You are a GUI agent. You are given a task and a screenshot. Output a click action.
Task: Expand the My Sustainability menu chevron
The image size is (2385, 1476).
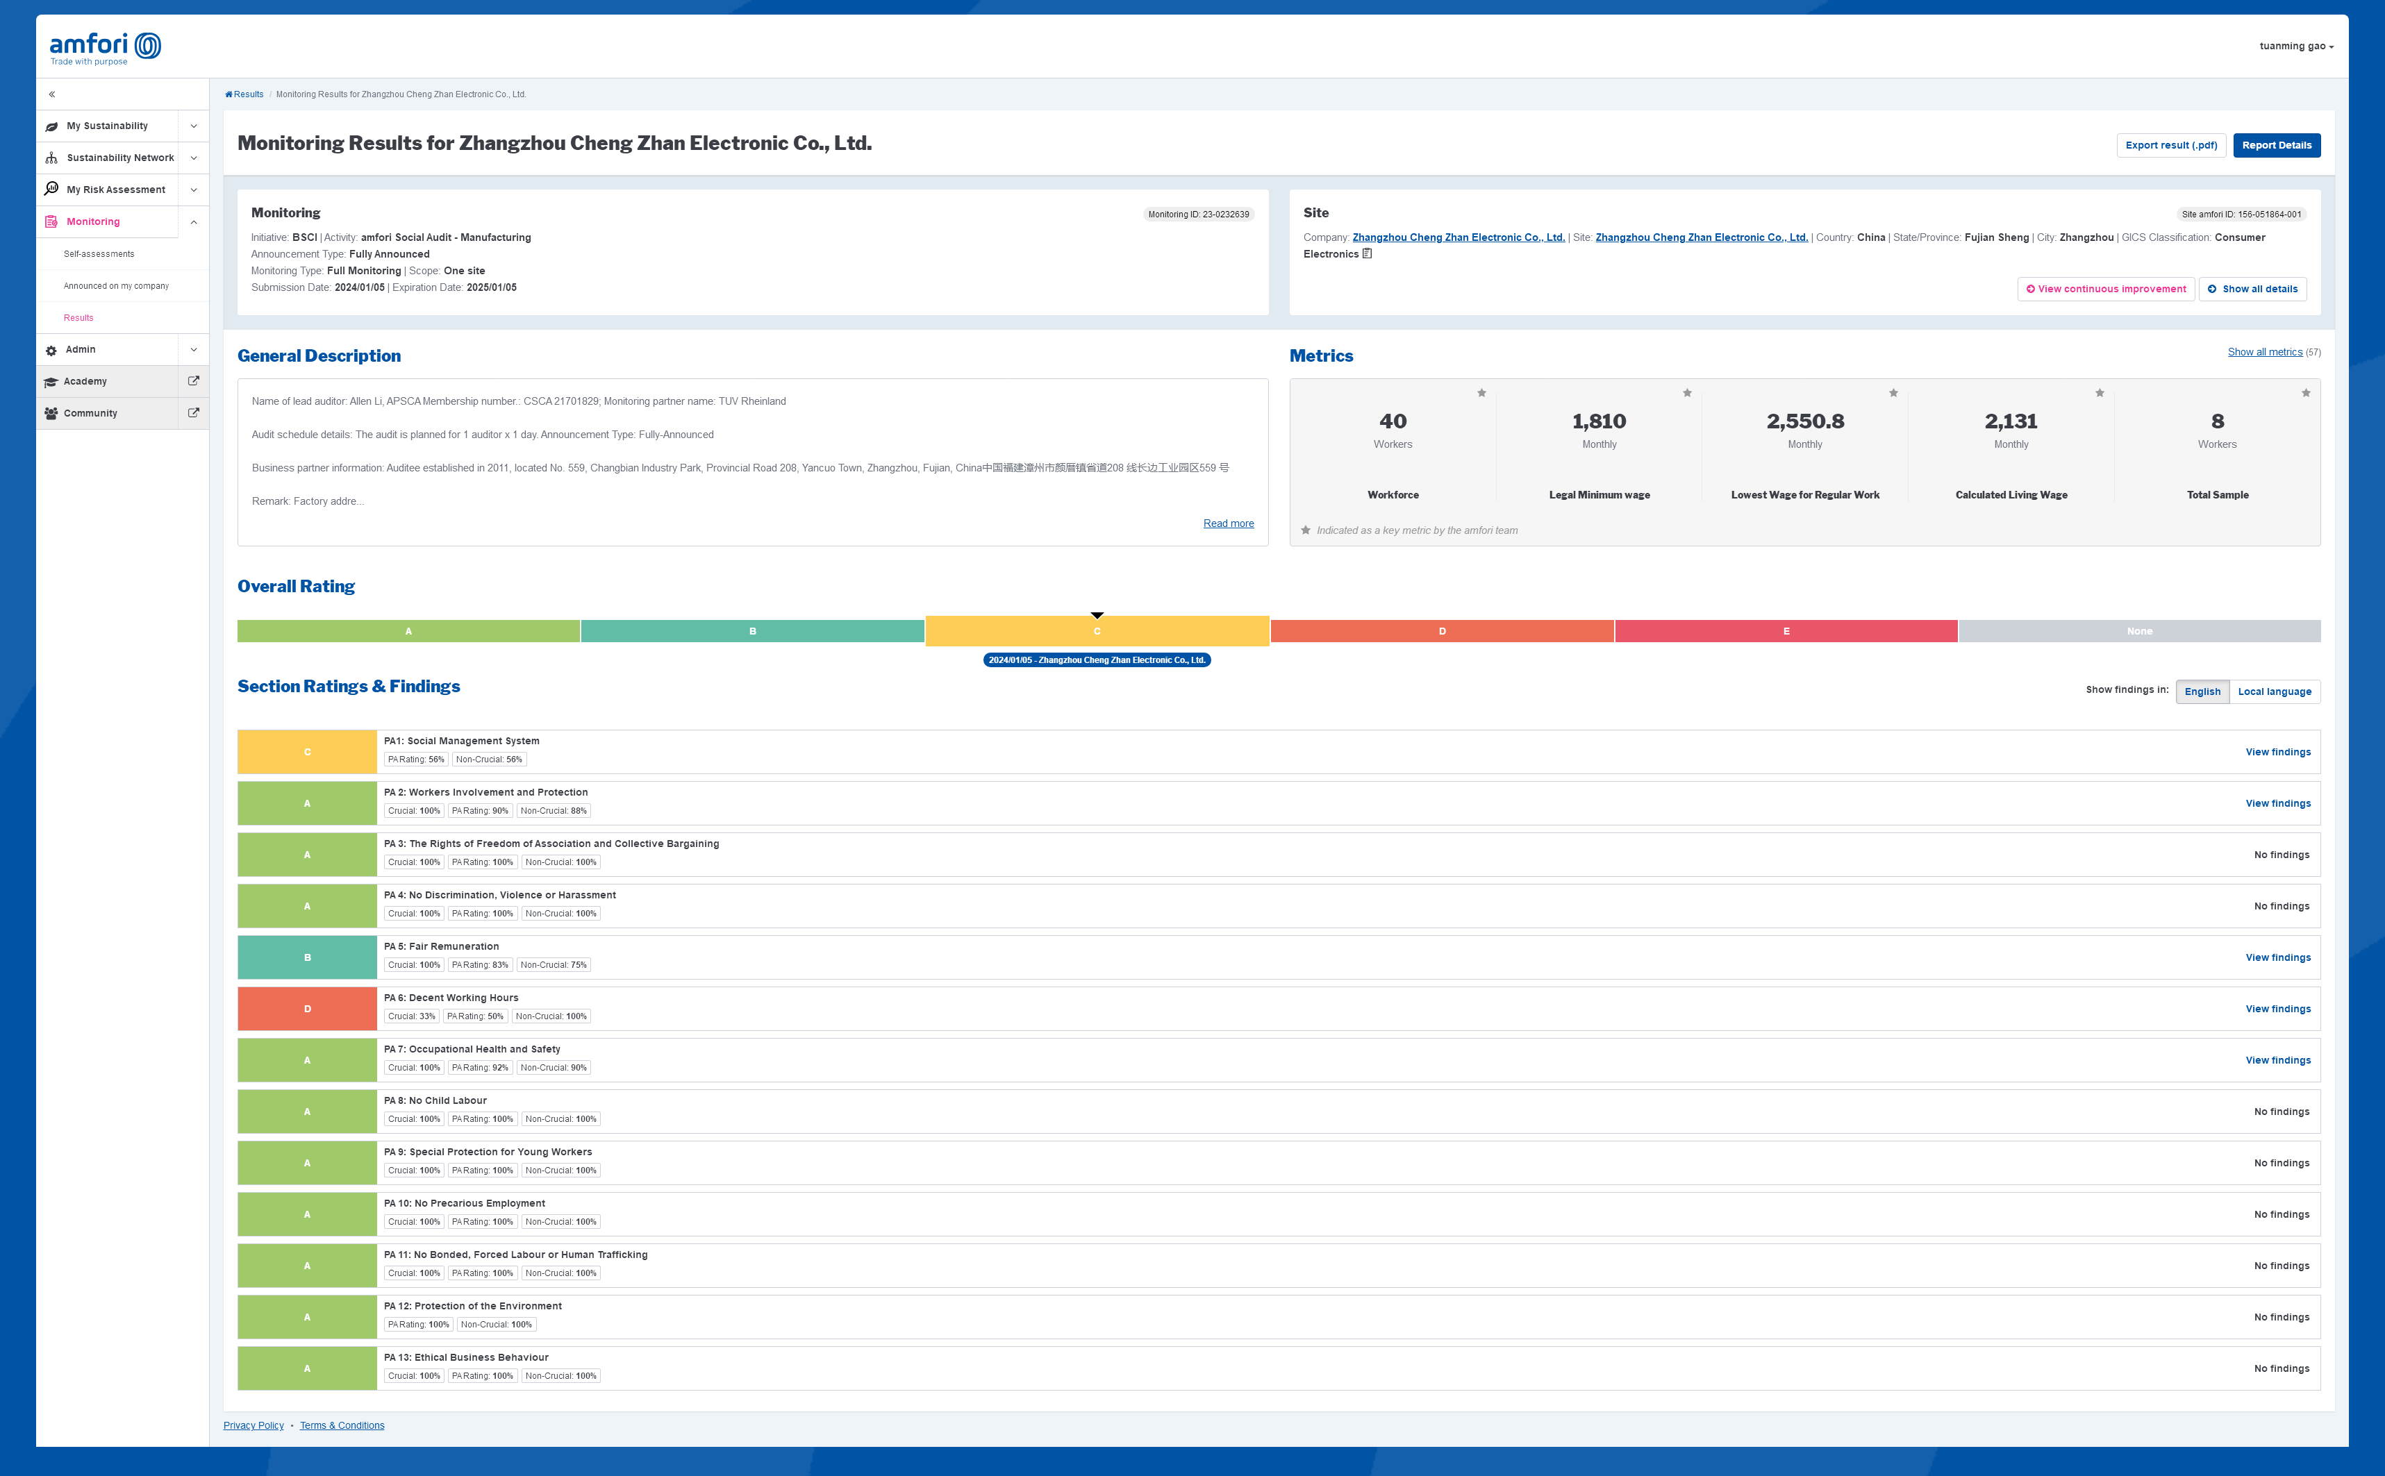(193, 126)
